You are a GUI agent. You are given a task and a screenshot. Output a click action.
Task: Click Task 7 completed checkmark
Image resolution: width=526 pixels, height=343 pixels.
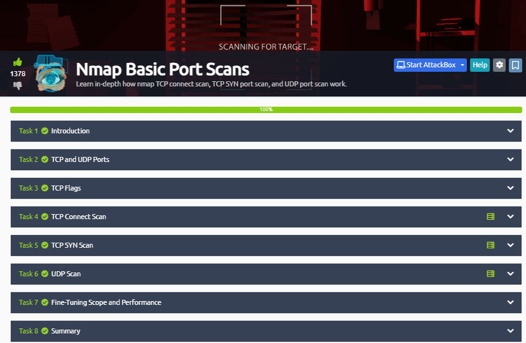tap(44, 302)
